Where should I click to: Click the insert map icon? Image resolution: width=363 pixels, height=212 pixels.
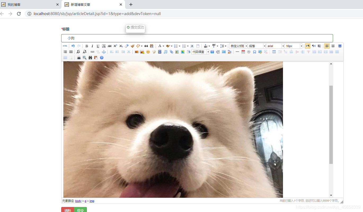[x=177, y=52]
